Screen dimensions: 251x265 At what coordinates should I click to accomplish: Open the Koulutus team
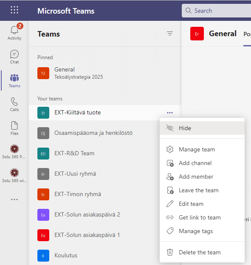(x=95, y=256)
